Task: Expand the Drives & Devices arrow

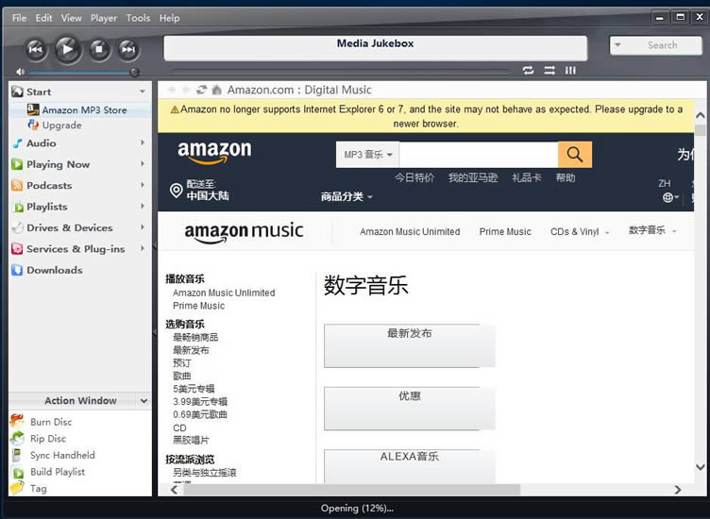Action: (143, 227)
